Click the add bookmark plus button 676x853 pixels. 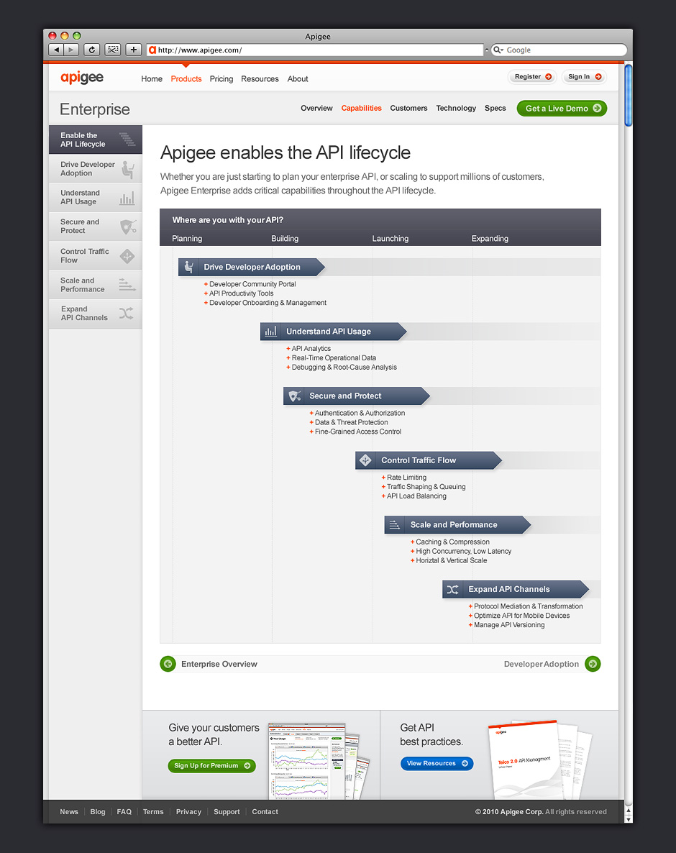(134, 50)
